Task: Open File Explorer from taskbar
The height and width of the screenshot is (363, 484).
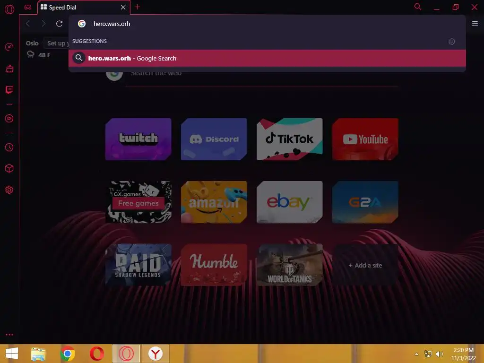Action: (x=38, y=354)
